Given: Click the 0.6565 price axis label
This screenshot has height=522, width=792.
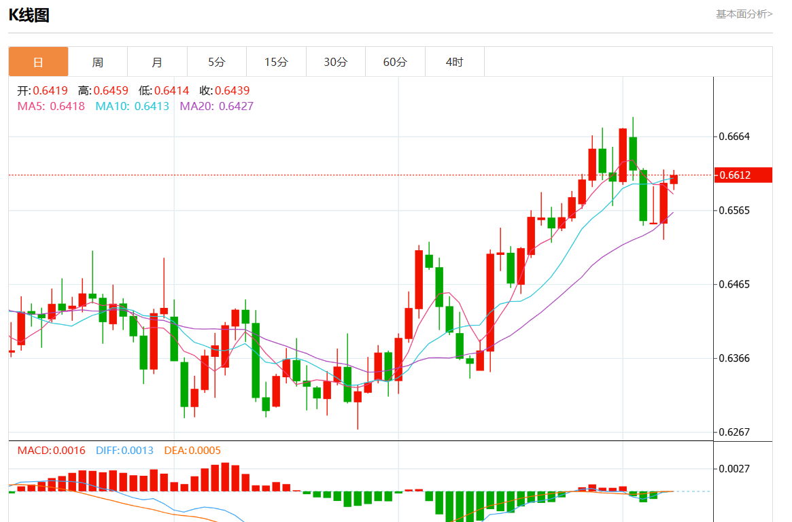Looking at the screenshot, I should [x=734, y=211].
